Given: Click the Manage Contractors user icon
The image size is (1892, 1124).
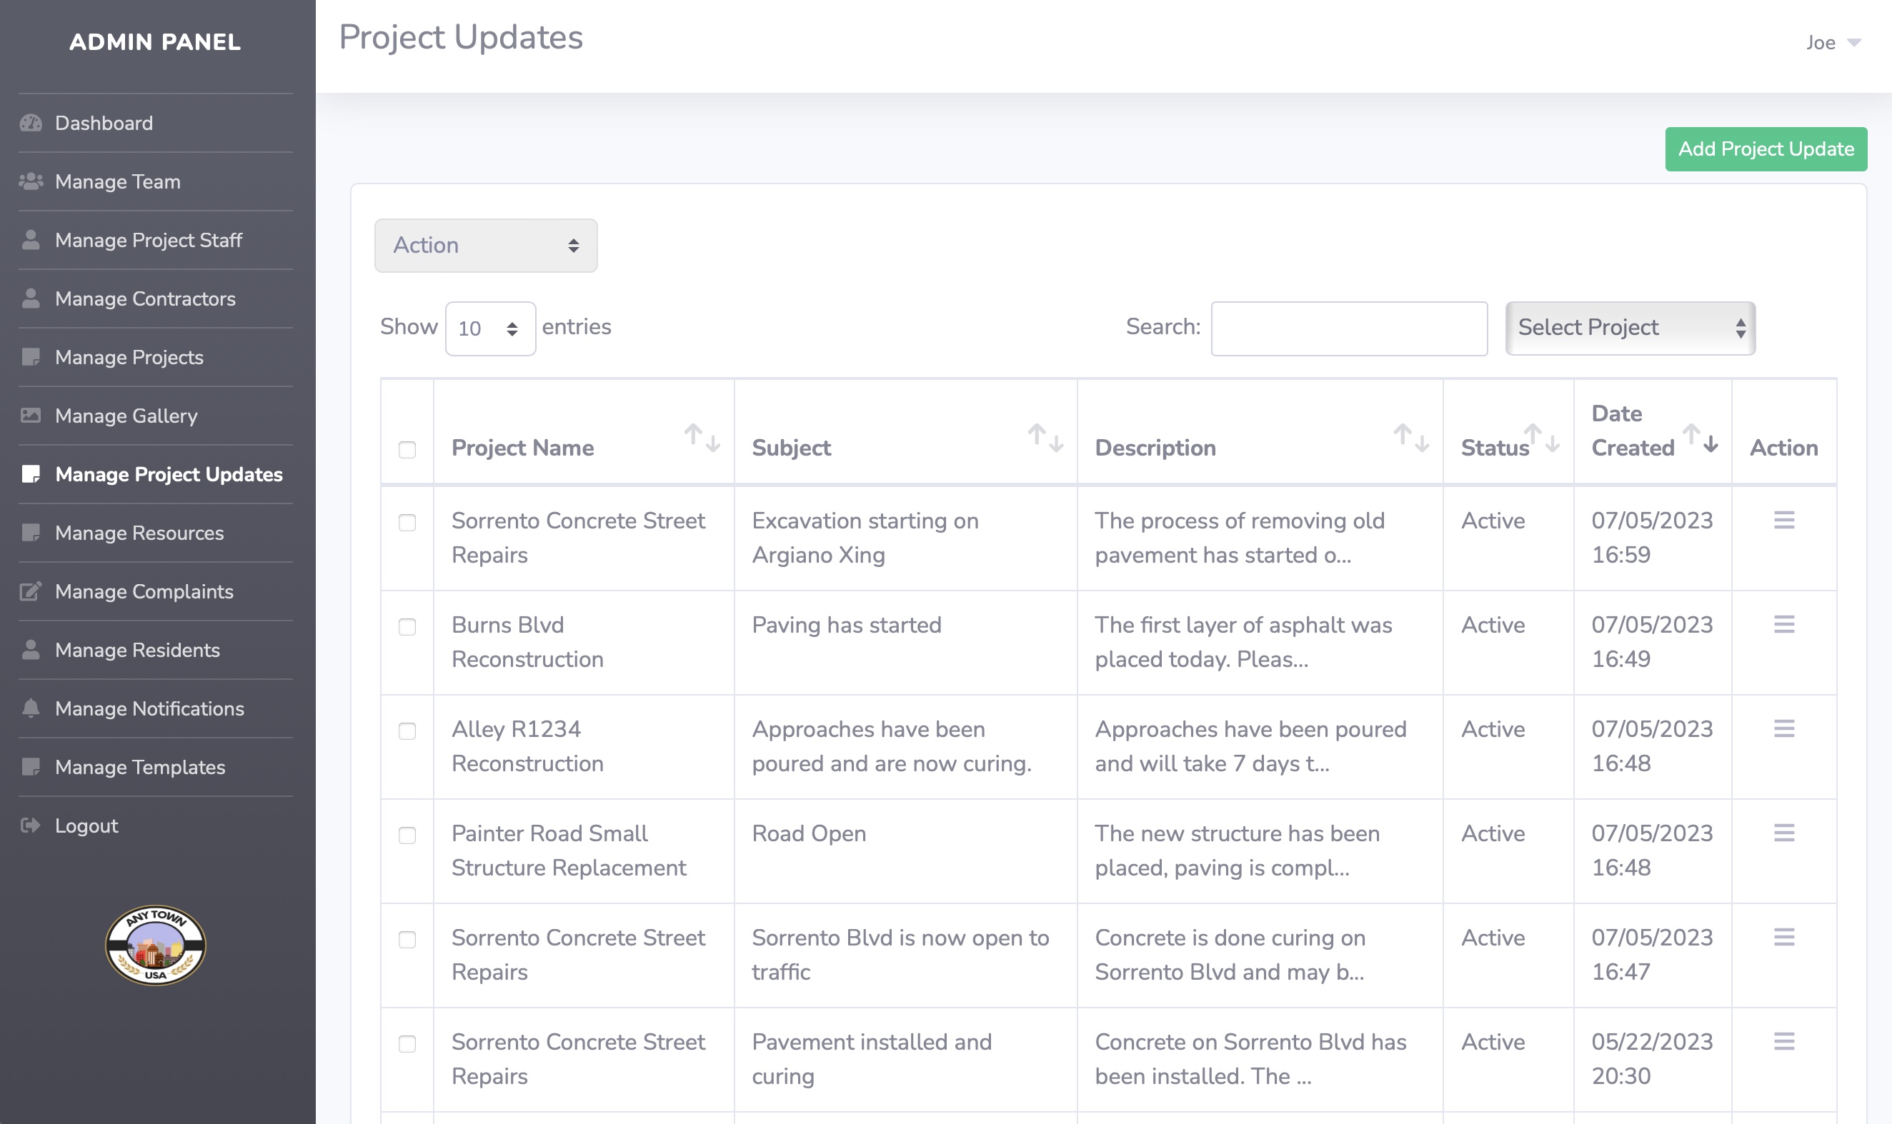Looking at the screenshot, I should (x=31, y=298).
